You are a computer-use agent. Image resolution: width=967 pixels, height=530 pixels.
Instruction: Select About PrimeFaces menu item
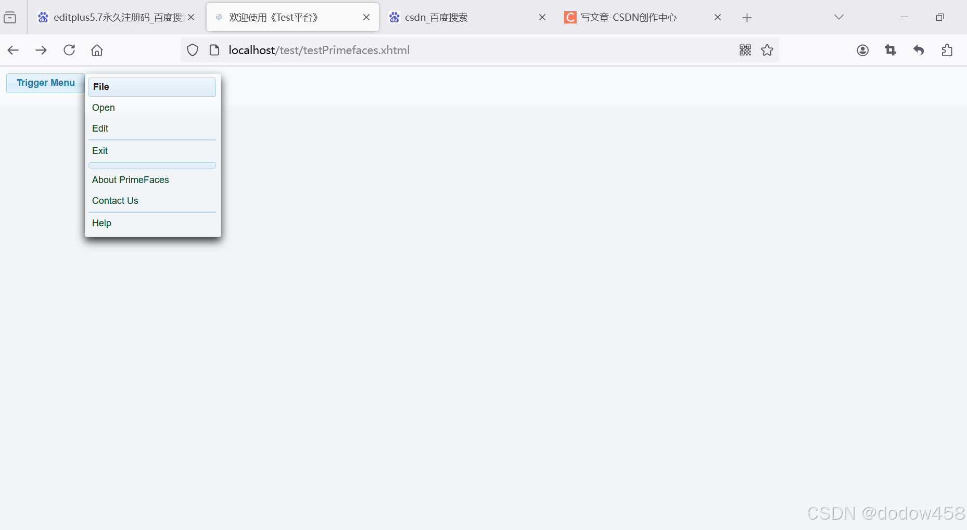pyautogui.click(x=152, y=180)
